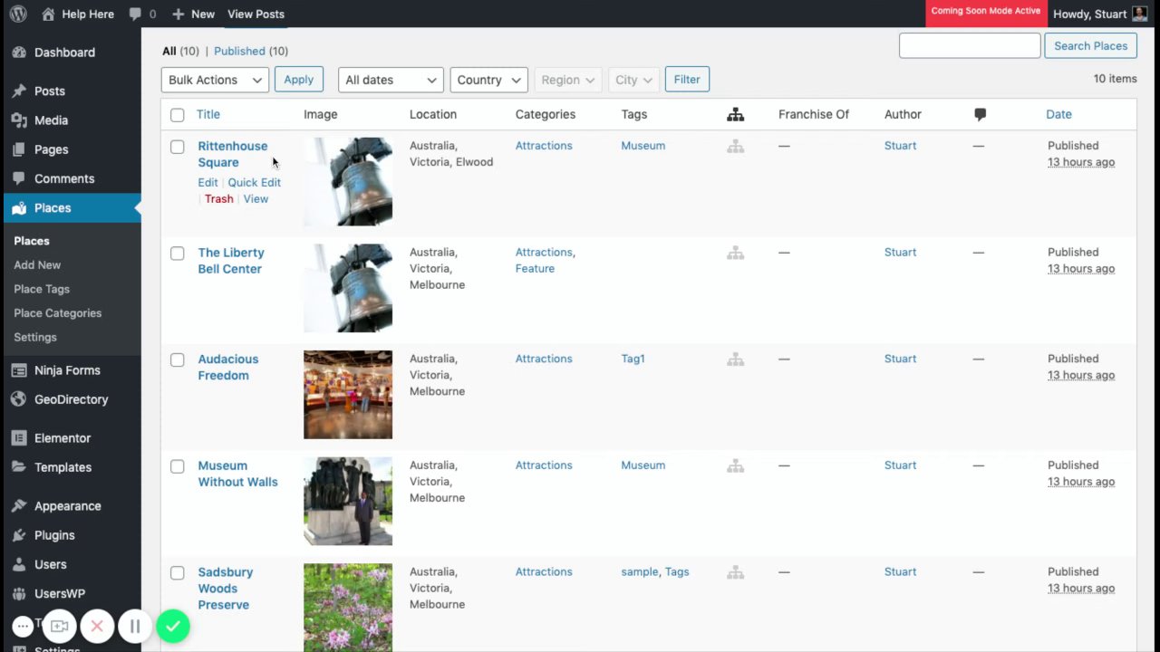
Task: Click the Trash link under Rittenhouse Square
Action: [x=218, y=198]
